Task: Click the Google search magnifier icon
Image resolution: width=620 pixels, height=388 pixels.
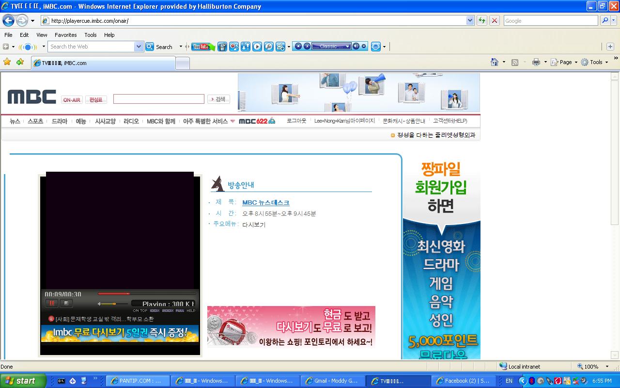Action: coord(605,20)
